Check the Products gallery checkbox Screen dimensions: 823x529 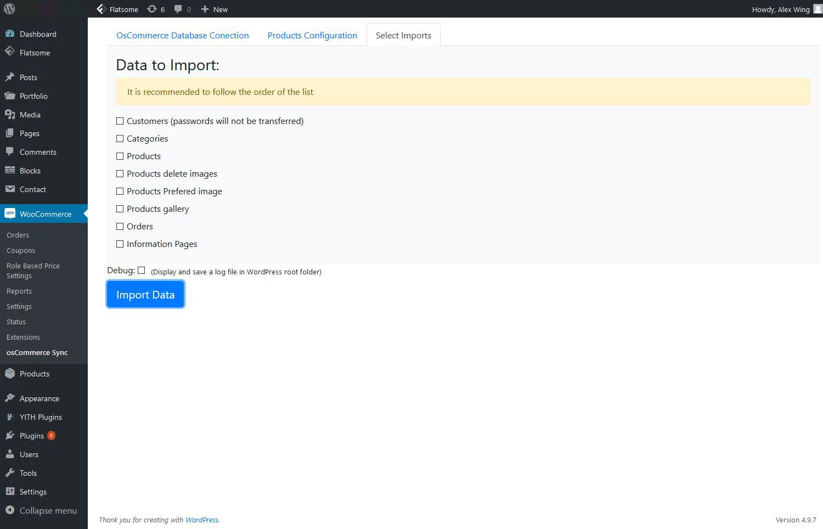coord(120,209)
